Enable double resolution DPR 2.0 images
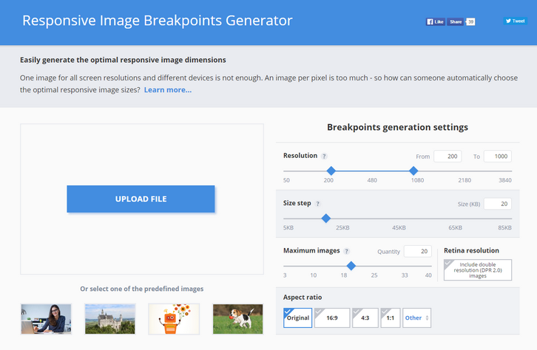The width and height of the screenshot is (537, 350). tap(478, 270)
